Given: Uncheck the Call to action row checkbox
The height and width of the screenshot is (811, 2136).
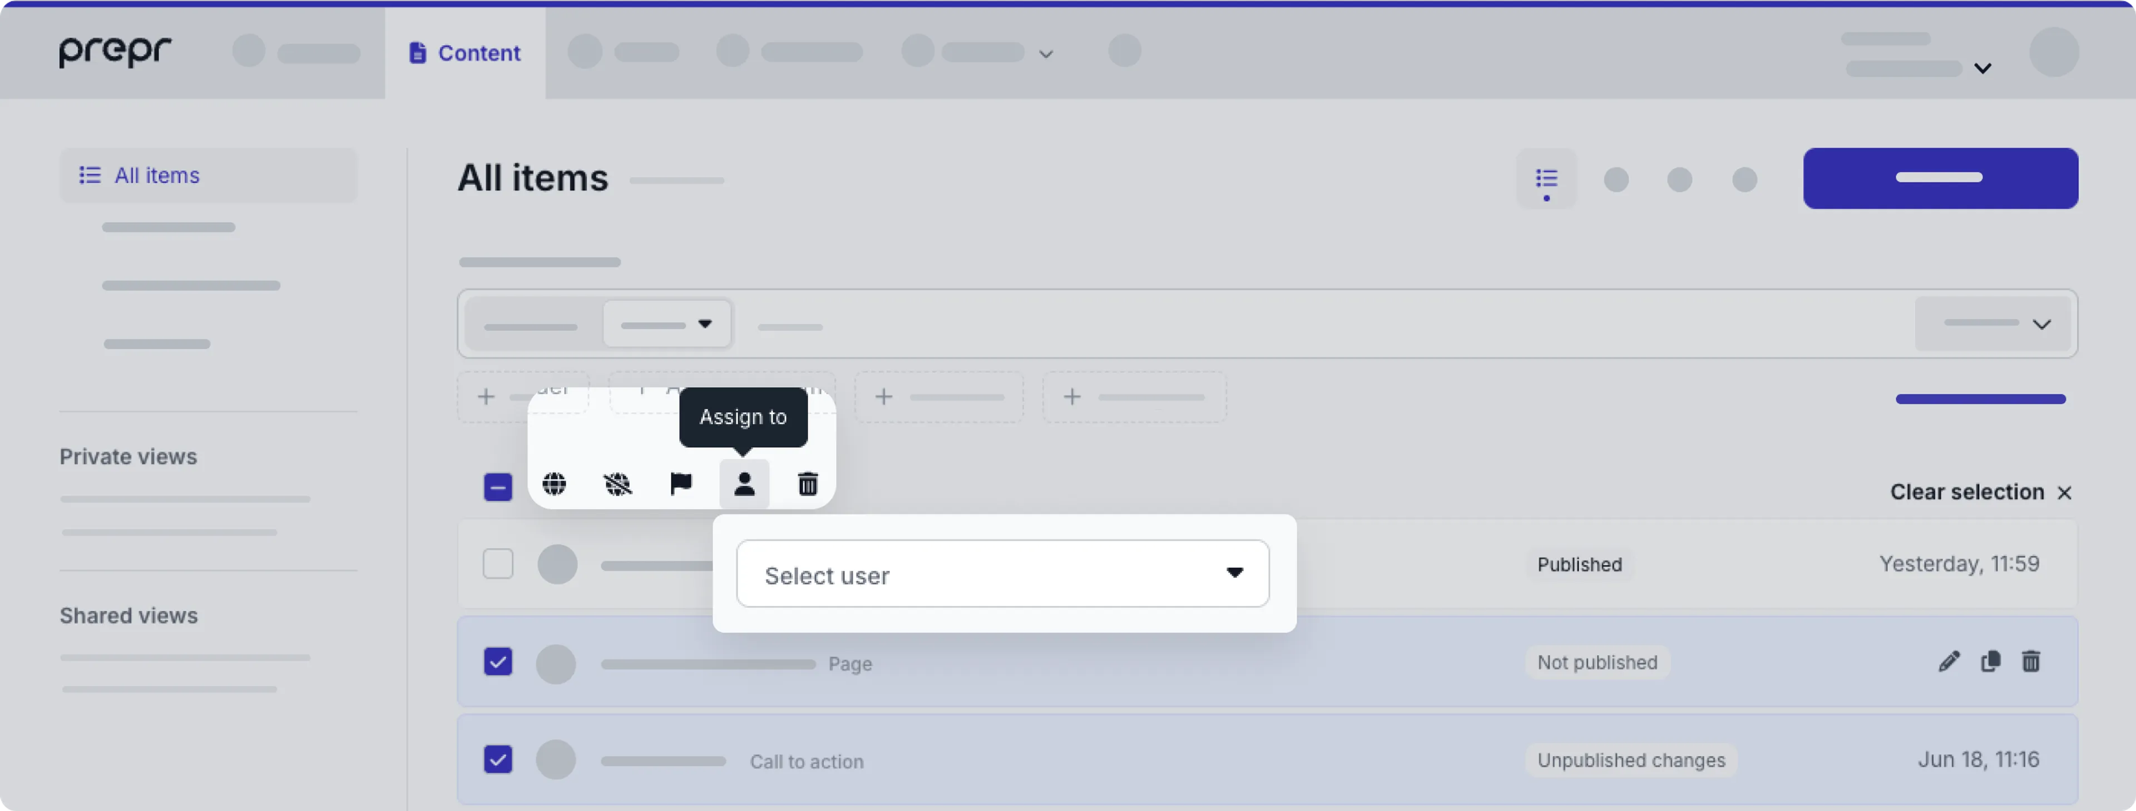Looking at the screenshot, I should (x=497, y=760).
